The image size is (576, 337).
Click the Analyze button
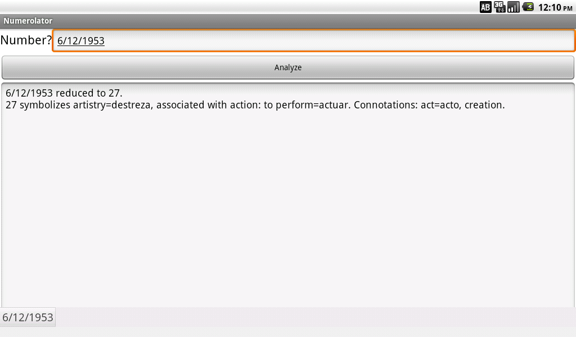pyautogui.click(x=288, y=67)
